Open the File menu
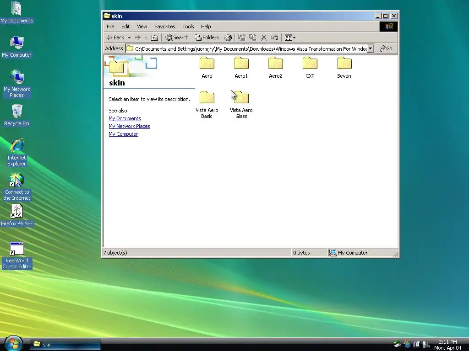Viewport: 469px width, 351px height. (x=110, y=27)
